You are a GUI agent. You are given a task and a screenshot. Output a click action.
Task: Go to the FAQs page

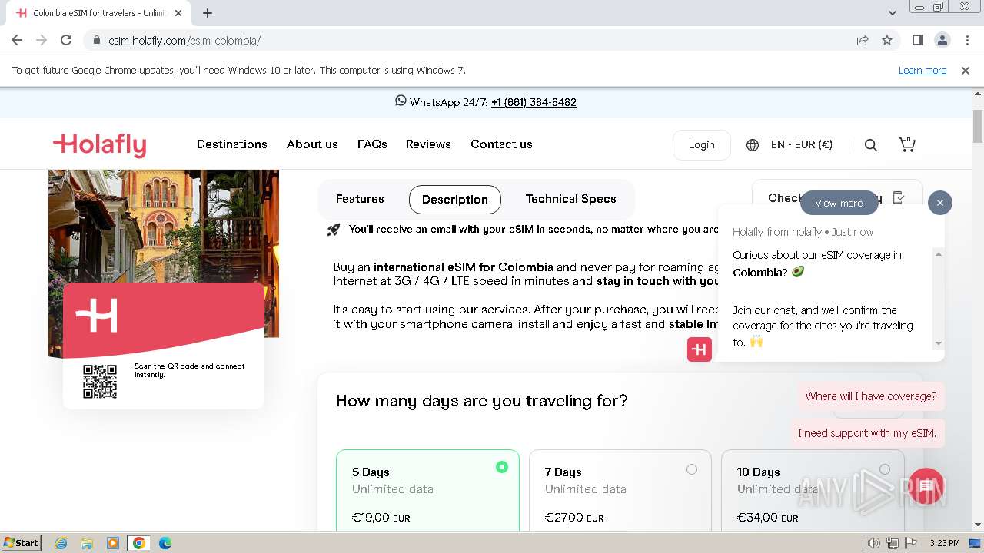pyautogui.click(x=372, y=144)
